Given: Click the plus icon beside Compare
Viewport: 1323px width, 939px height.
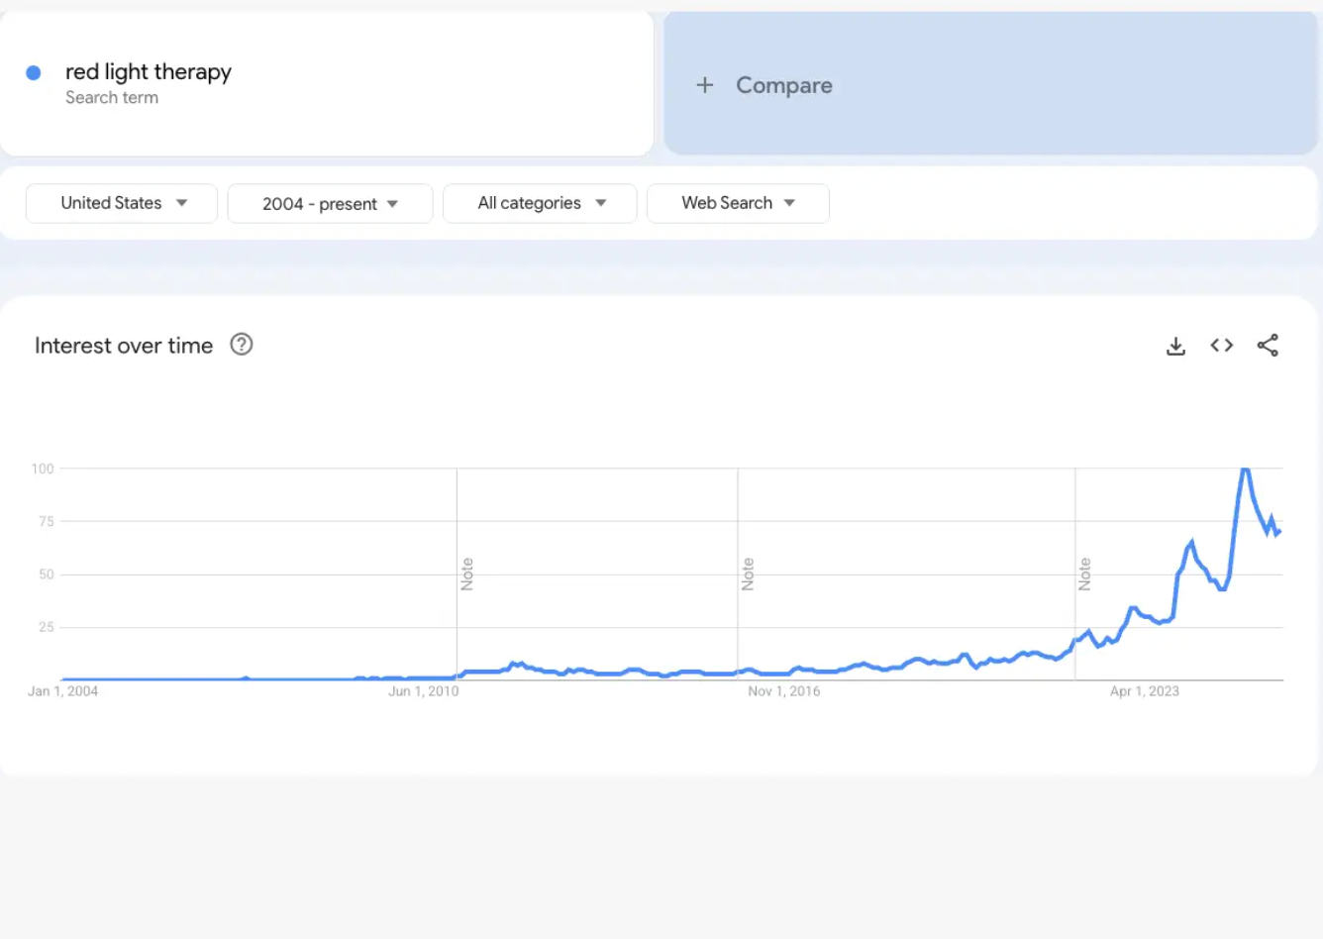Looking at the screenshot, I should [x=705, y=85].
